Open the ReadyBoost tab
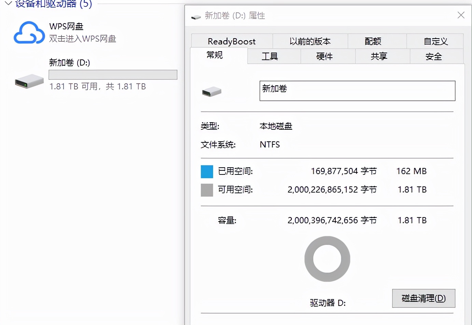472x325 pixels. tap(232, 41)
